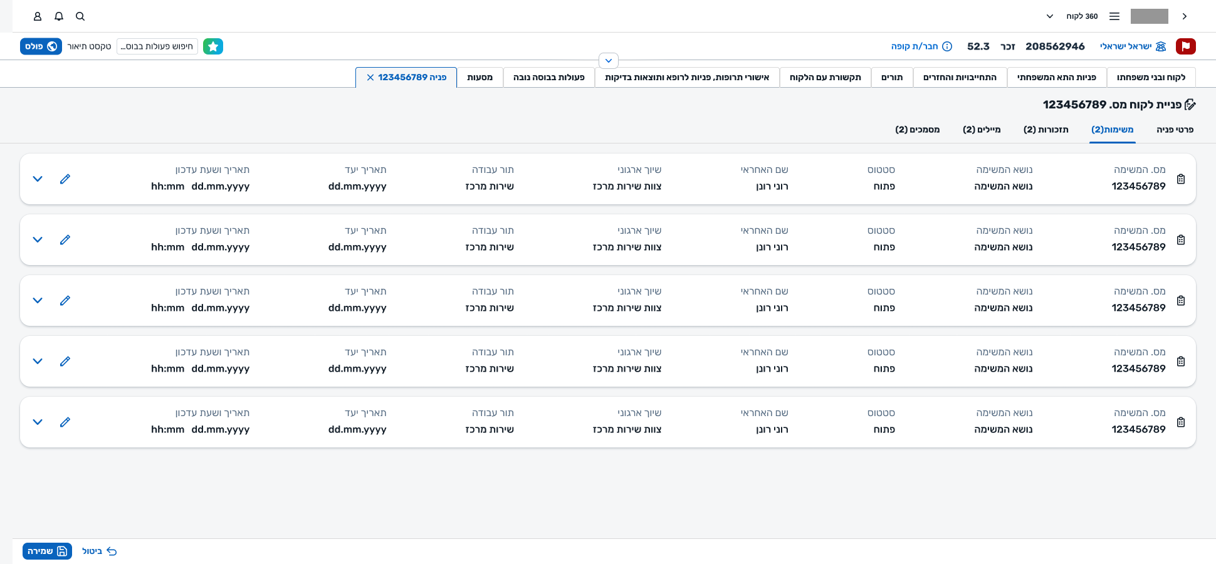Click the שמירה save button

(x=47, y=551)
